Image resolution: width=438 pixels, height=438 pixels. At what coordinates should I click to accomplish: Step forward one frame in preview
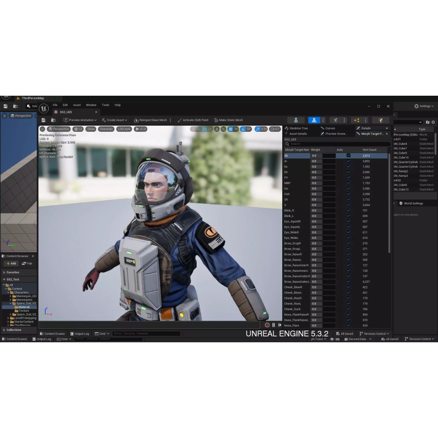tap(279, 325)
